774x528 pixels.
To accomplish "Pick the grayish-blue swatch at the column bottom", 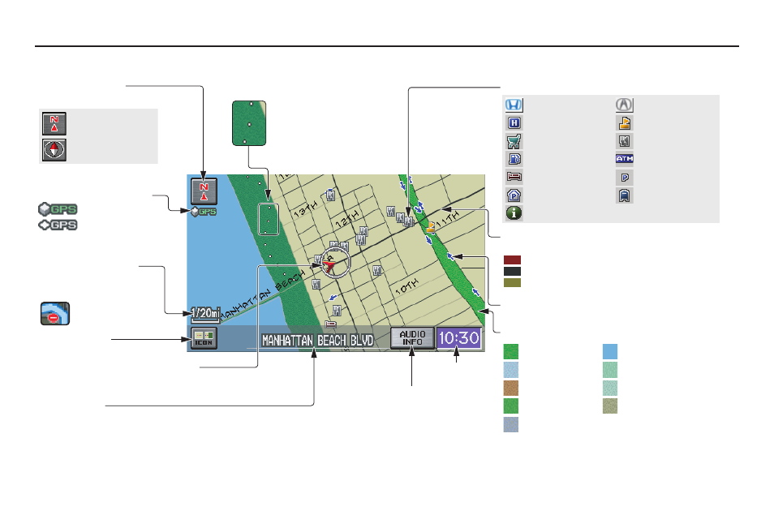I will pyautogui.click(x=511, y=424).
